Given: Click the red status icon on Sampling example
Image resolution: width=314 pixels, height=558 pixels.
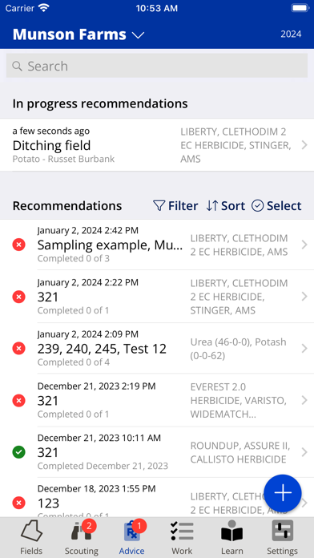Looking at the screenshot, I should click(19, 245).
